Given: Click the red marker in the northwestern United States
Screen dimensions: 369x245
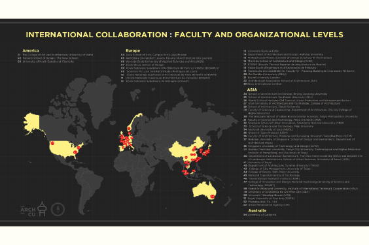Looking at the screenshot, I should click(x=52, y=143).
